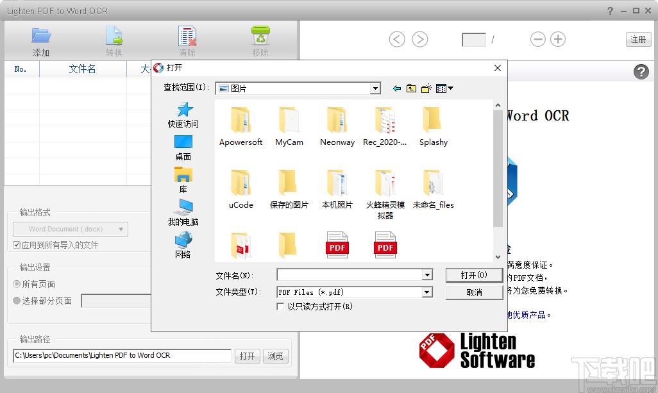The image size is (658, 393).
Task: Click the No. column header
Action: [x=21, y=69]
